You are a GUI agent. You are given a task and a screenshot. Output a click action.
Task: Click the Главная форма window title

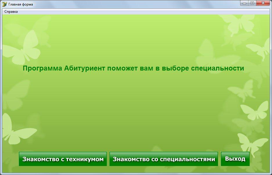pos(21,4)
